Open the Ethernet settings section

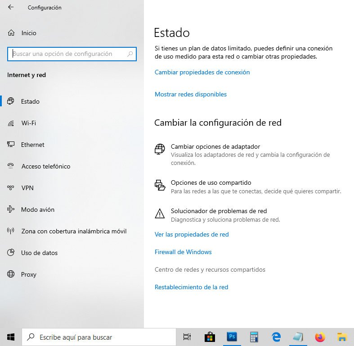[33, 145]
